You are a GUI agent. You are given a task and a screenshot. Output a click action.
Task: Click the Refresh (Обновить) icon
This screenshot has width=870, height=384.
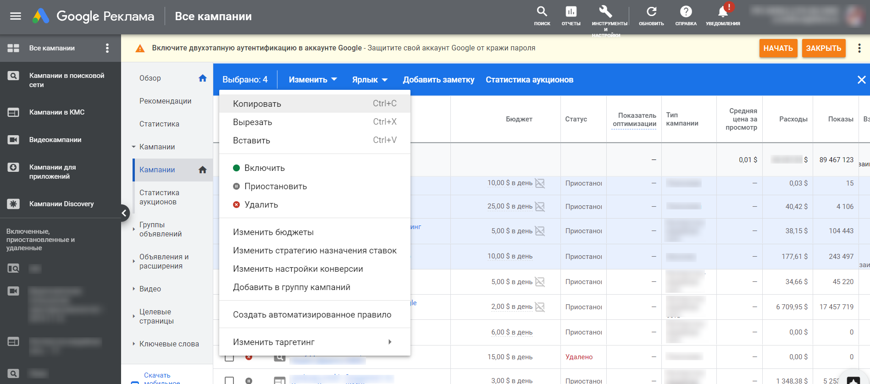pyautogui.click(x=651, y=12)
